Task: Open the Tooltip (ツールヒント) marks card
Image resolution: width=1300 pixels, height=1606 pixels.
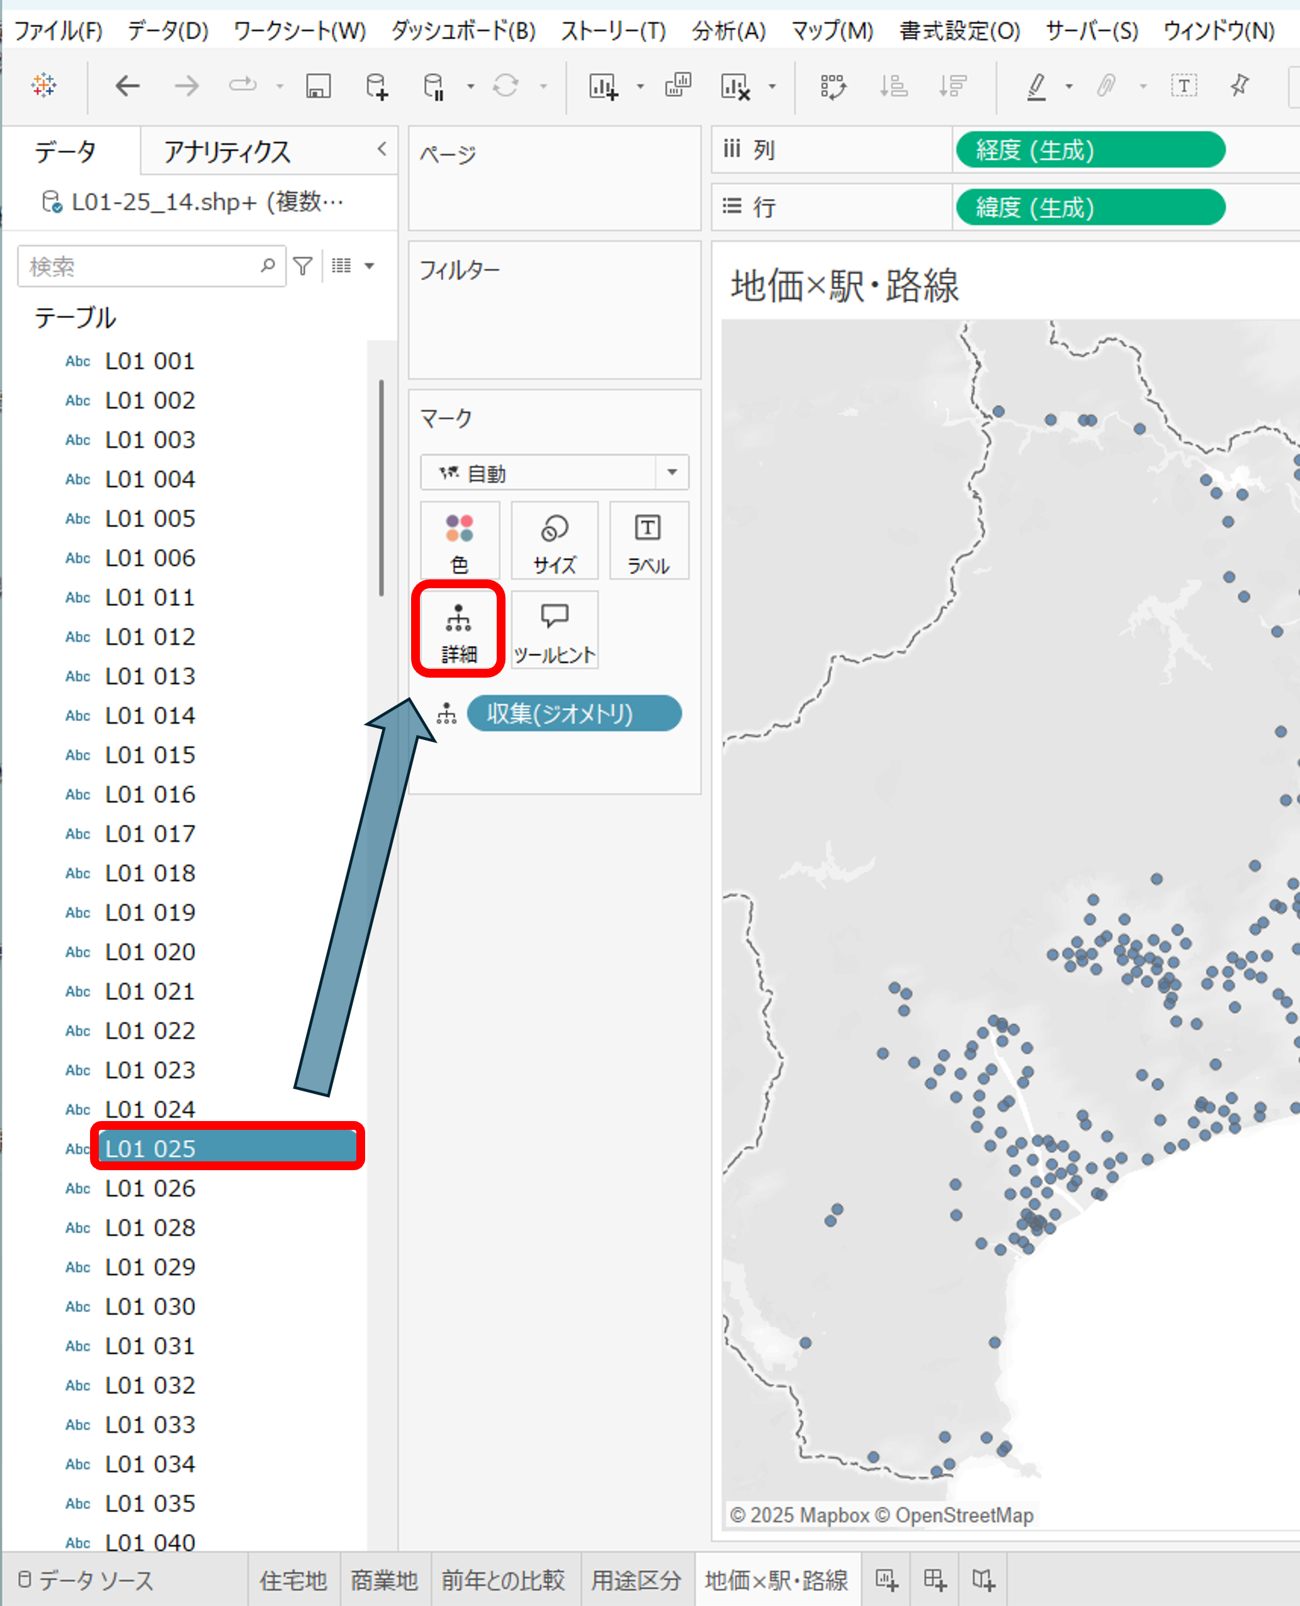Action: click(555, 630)
